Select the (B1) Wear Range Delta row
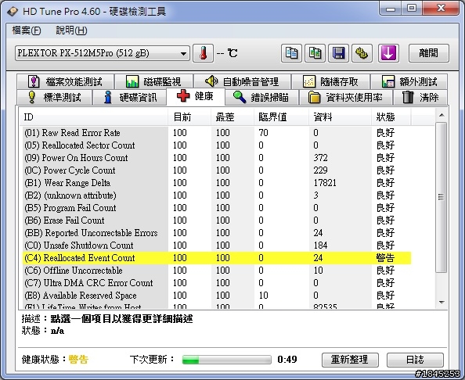 [217, 182]
